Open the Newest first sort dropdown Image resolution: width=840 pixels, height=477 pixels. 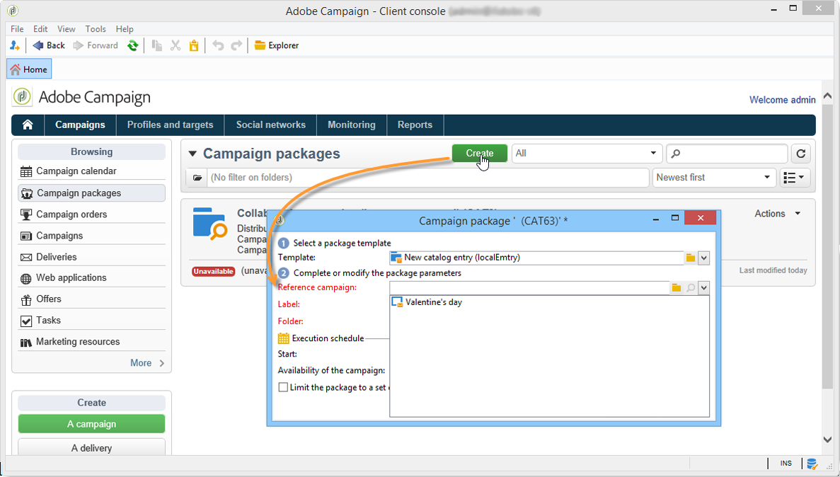pyautogui.click(x=714, y=178)
